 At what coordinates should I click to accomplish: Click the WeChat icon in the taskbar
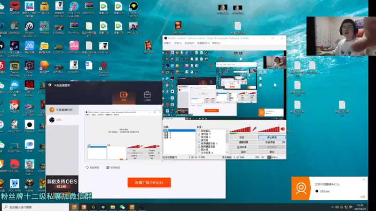coord(122,207)
